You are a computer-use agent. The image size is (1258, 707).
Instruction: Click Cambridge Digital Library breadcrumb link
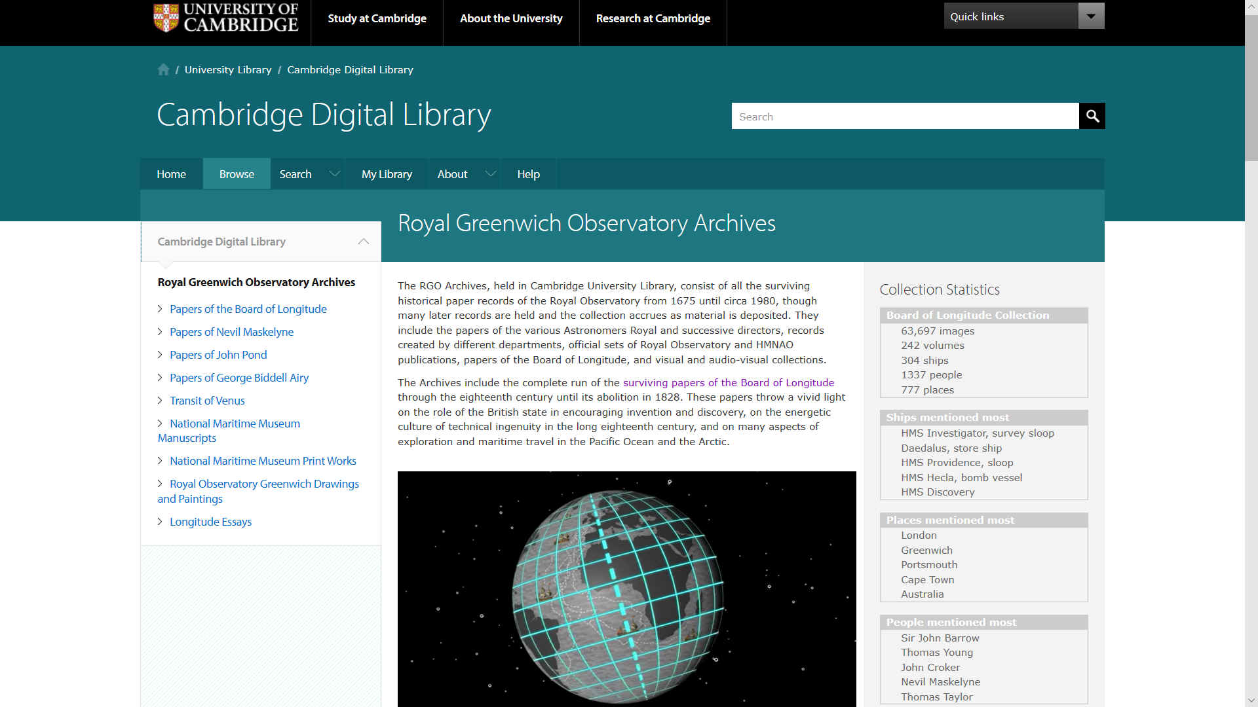point(350,69)
